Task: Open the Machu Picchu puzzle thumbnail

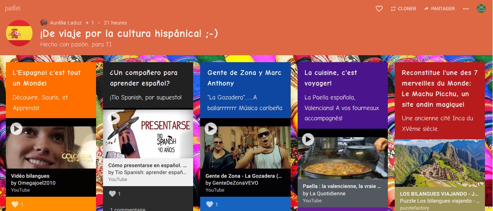Action: click(439, 163)
